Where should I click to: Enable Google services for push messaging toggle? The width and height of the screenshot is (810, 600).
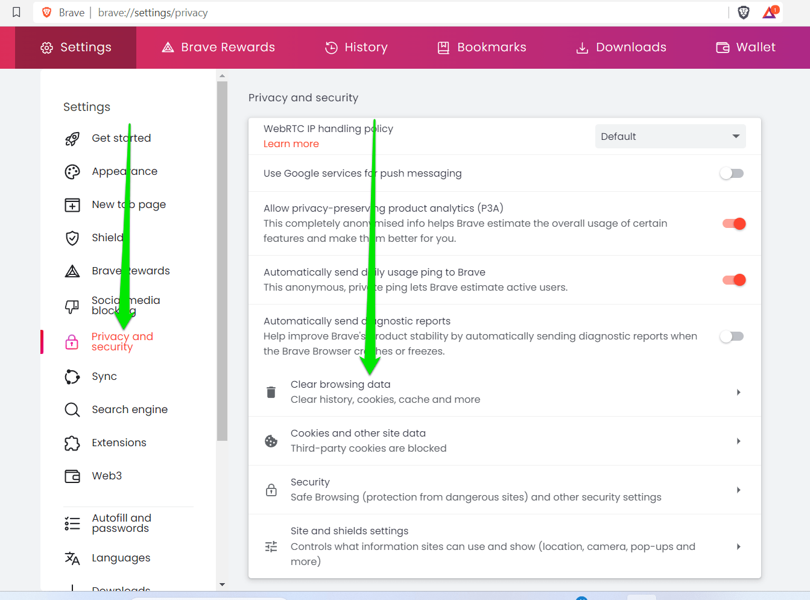point(732,174)
